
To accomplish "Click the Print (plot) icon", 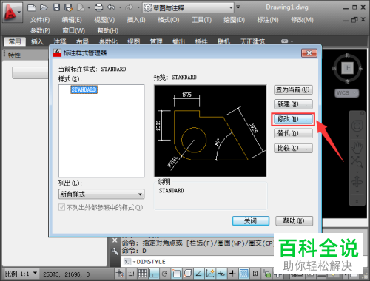I will [98, 7].
